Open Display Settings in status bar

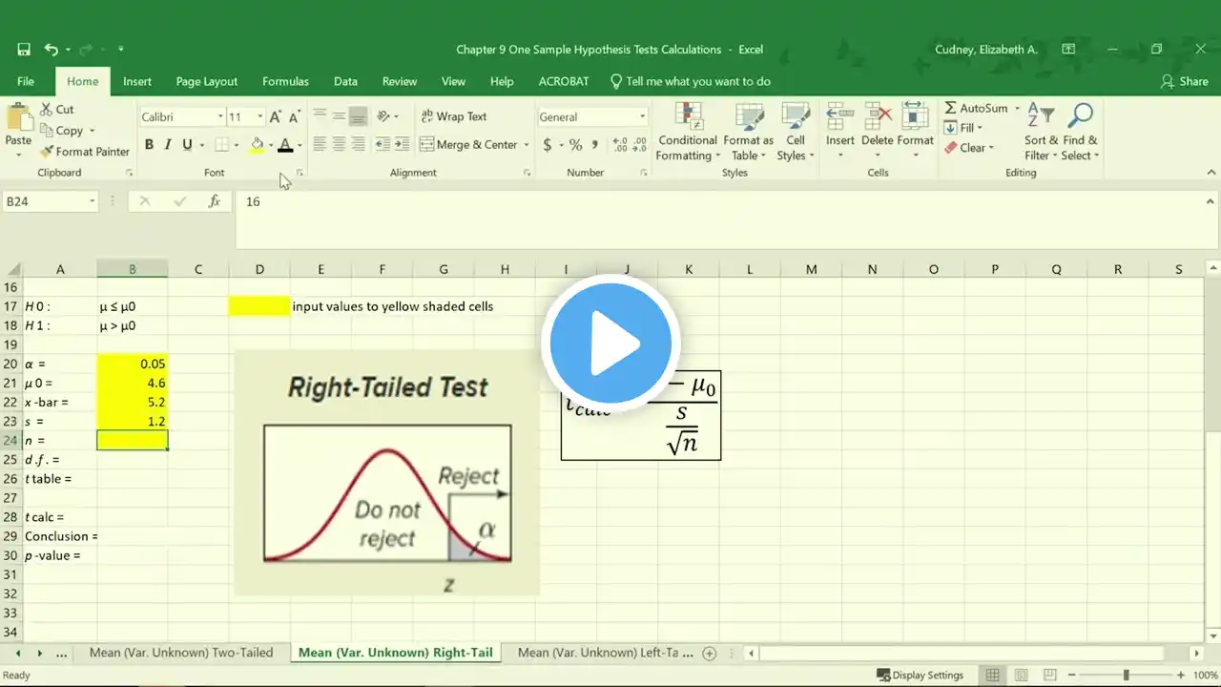click(x=920, y=676)
